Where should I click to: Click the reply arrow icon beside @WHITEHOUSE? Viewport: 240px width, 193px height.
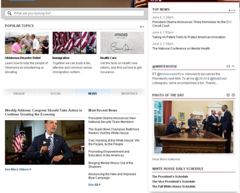point(233,66)
